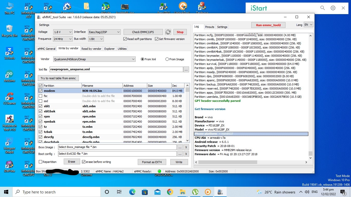
Task: Launch 3uTools desktop shortcut
Action: (10, 53)
